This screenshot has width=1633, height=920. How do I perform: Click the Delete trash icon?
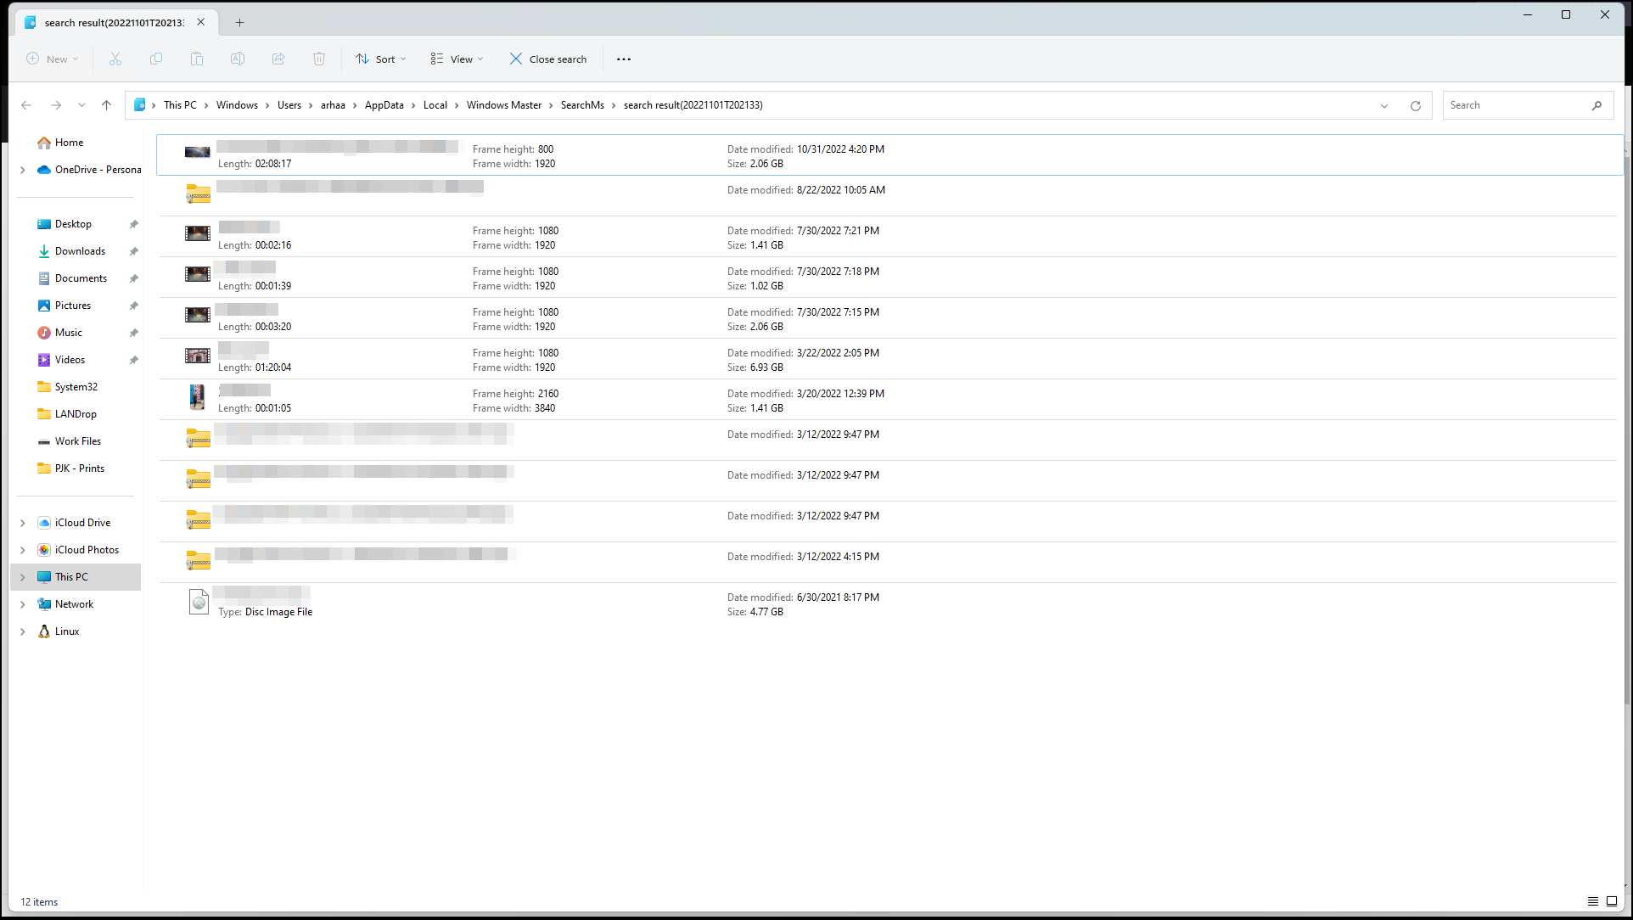tap(319, 59)
